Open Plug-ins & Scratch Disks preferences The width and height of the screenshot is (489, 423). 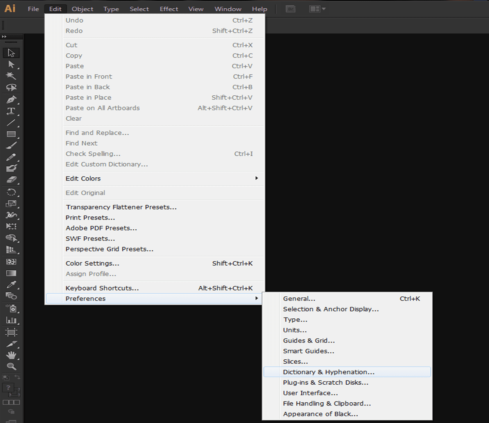[347, 382]
